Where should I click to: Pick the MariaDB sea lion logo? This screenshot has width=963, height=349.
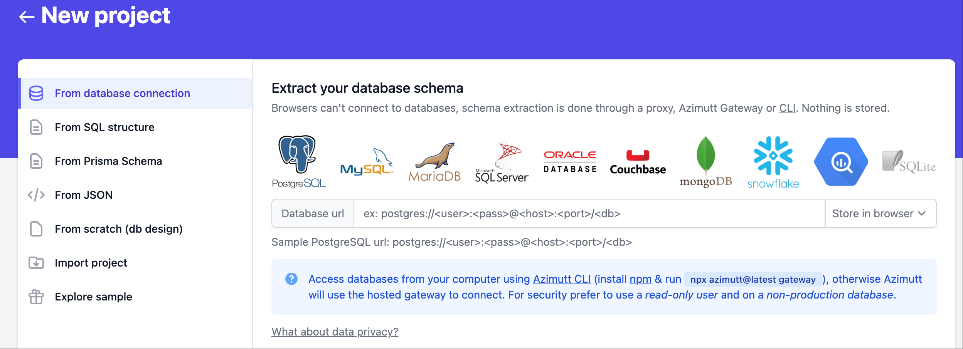click(x=434, y=161)
